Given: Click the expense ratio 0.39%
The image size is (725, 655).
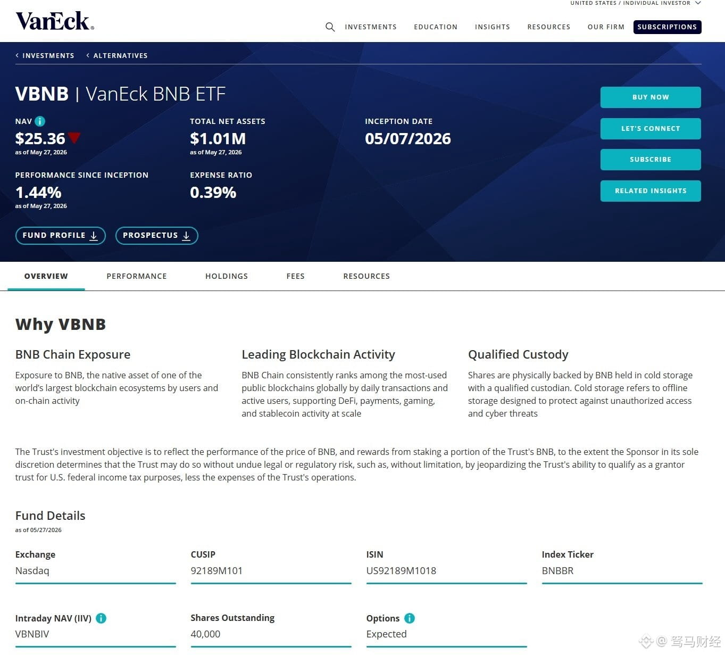Looking at the screenshot, I should (213, 193).
